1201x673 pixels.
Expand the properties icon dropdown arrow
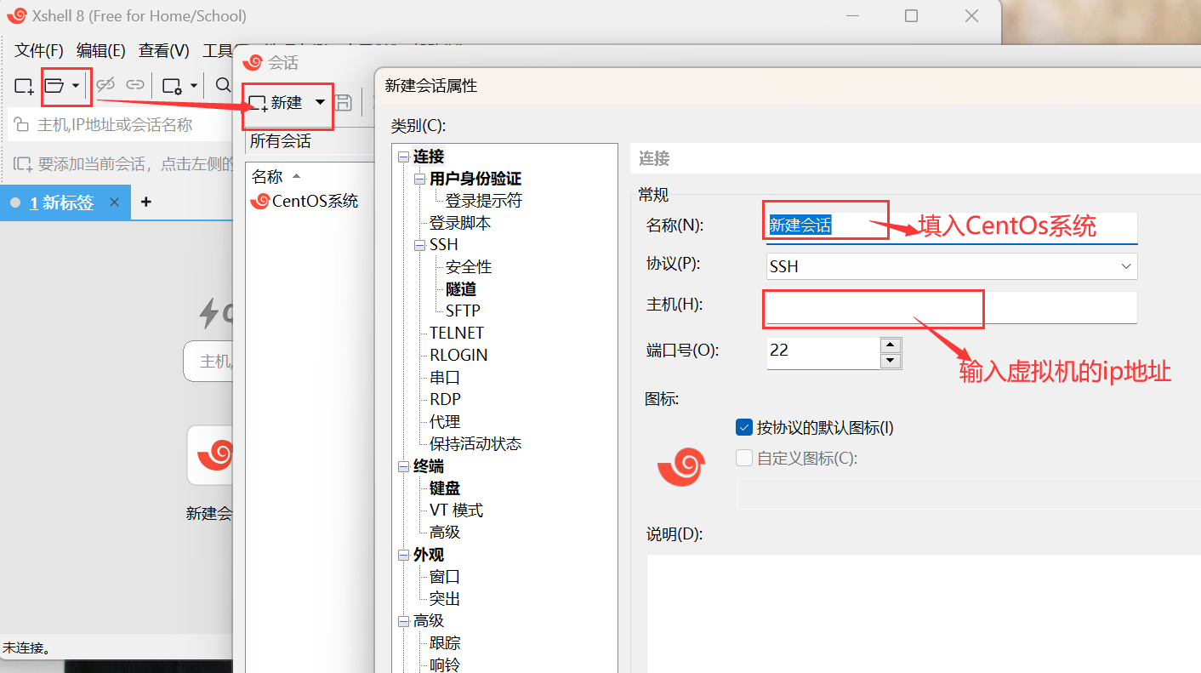(194, 86)
